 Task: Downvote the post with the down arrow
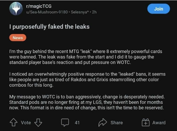[x=38, y=123]
